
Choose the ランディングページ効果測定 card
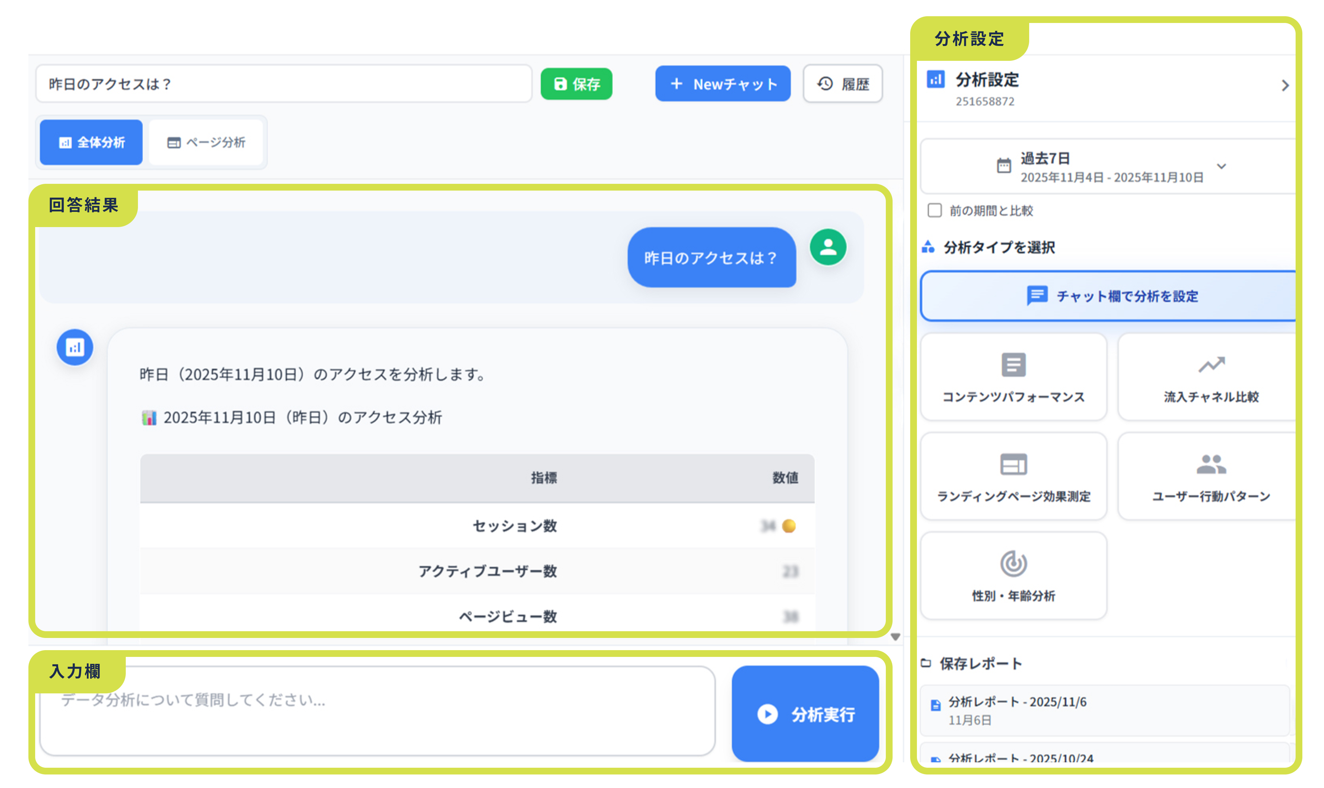tap(1013, 476)
